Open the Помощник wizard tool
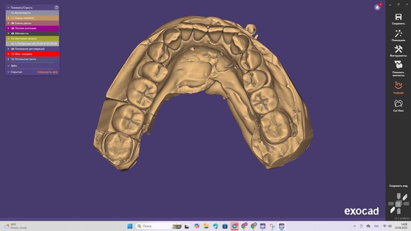Viewport: 411px width, 231px height. coord(398,33)
